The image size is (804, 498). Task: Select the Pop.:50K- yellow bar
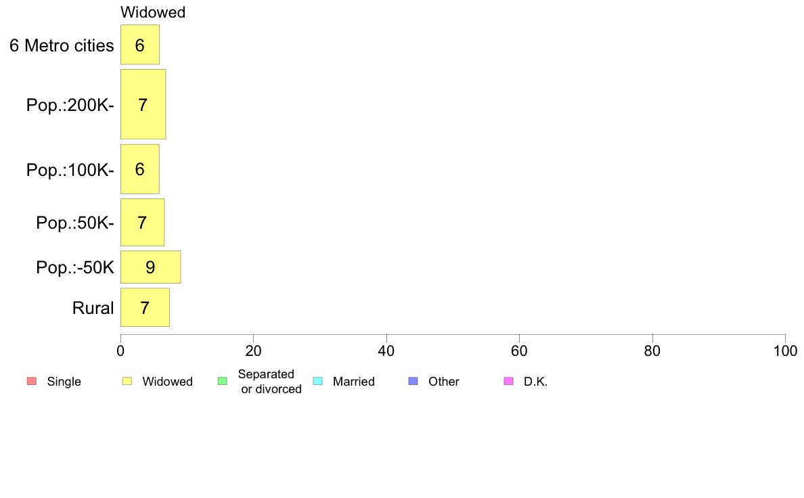coord(143,223)
